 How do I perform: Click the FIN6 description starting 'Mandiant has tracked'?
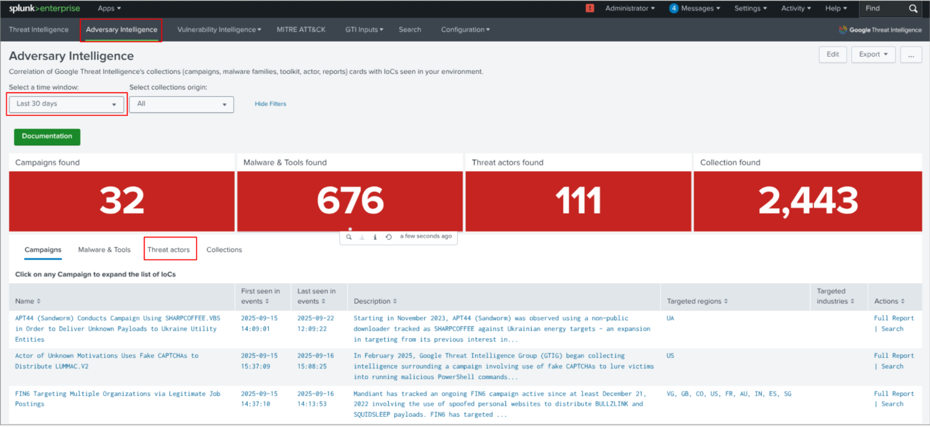click(x=500, y=404)
